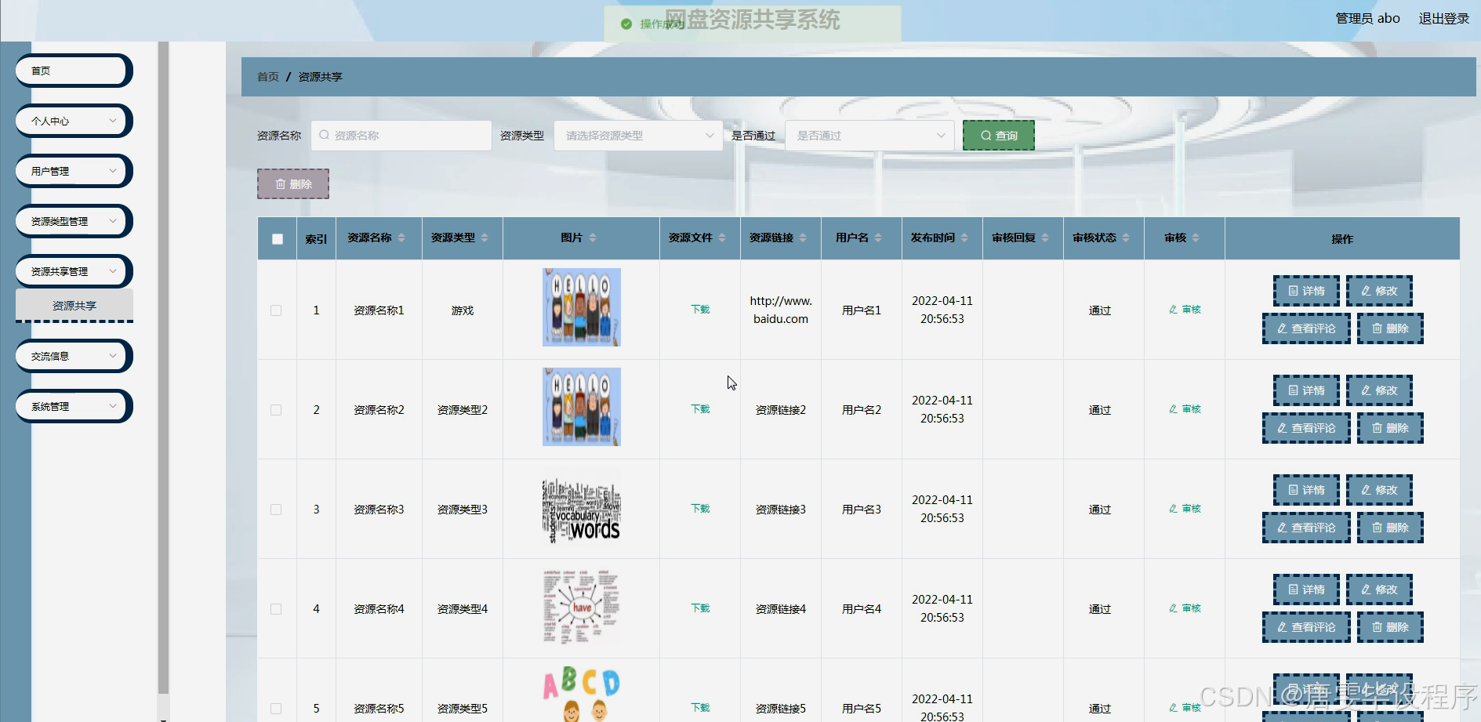Sort by 资源名称 column arrows

(x=401, y=238)
